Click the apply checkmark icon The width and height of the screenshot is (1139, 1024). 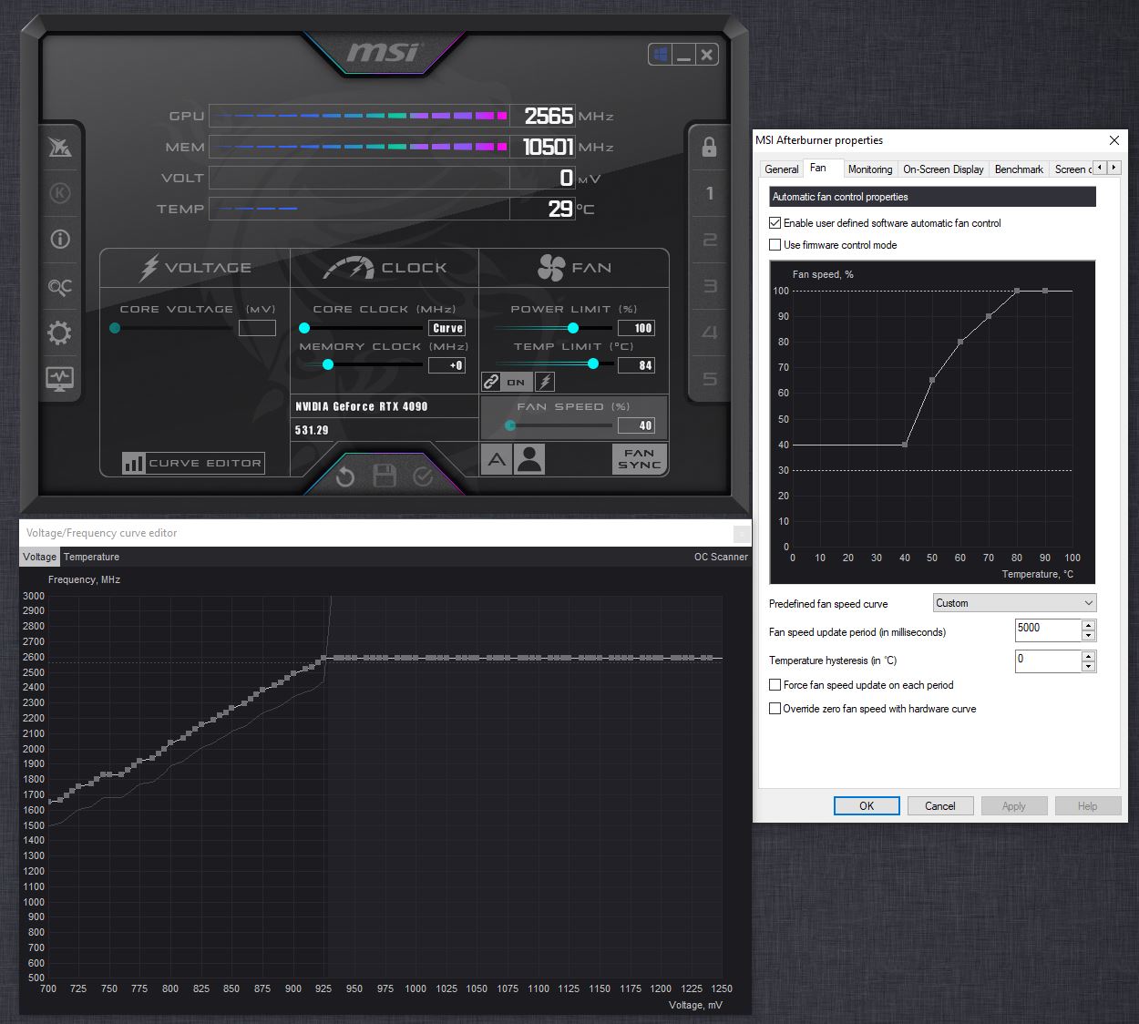423,476
